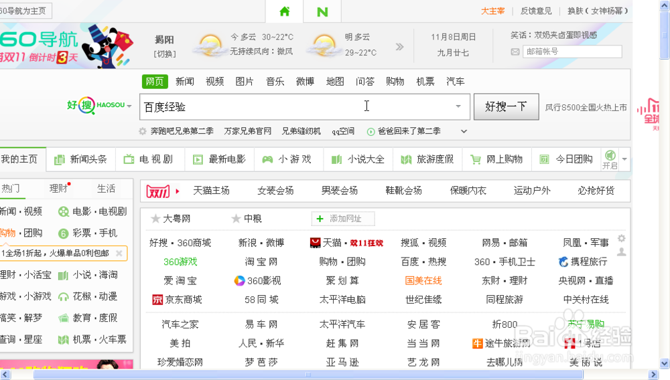The image size is (670, 380).
Task: Click the 切换 city switch link
Action: click(165, 54)
